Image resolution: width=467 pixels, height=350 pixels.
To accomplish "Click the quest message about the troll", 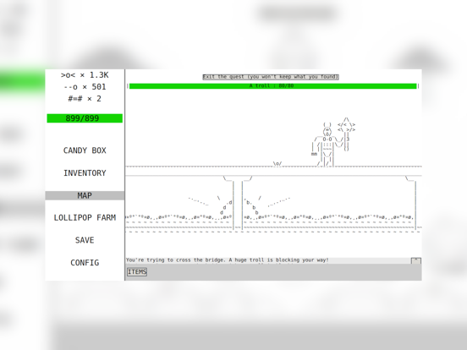I will 227,260.
